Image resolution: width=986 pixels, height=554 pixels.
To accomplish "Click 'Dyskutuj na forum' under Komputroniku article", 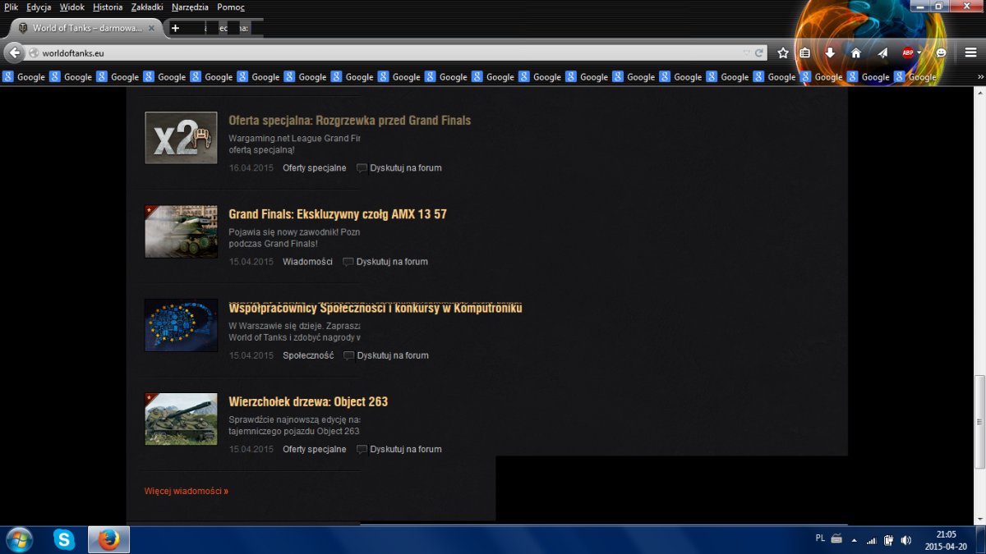I will click(x=393, y=355).
